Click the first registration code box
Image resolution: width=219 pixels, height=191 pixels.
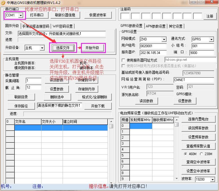coord(125,16)
